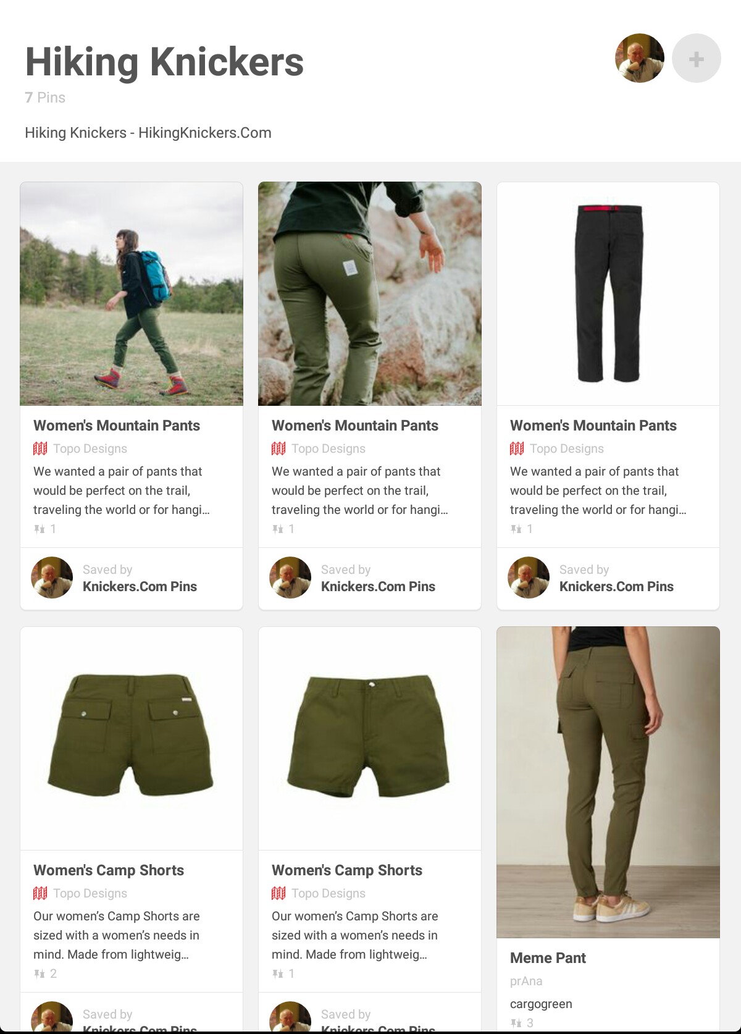
Task: Open the prAna Meme Pant model photo
Action: pos(608,783)
